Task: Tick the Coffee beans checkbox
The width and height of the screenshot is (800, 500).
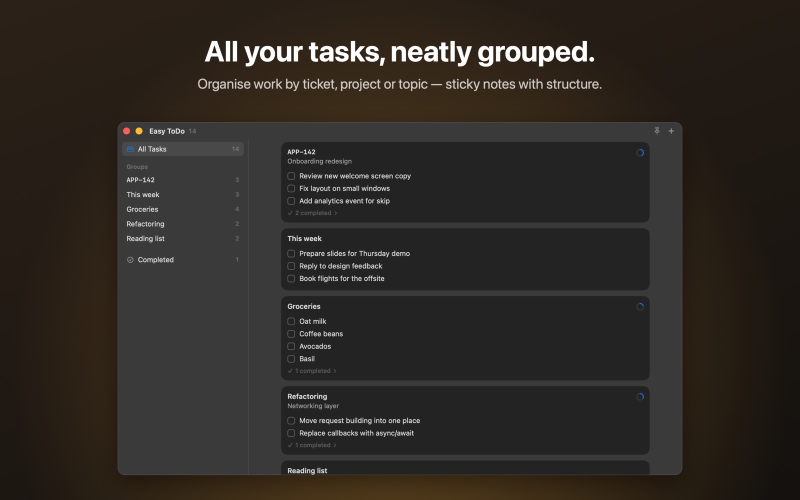Action: click(291, 334)
